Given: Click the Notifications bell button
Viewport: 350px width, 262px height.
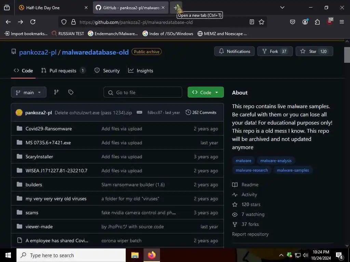Looking at the screenshot, I should pyautogui.click(x=234, y=51).
